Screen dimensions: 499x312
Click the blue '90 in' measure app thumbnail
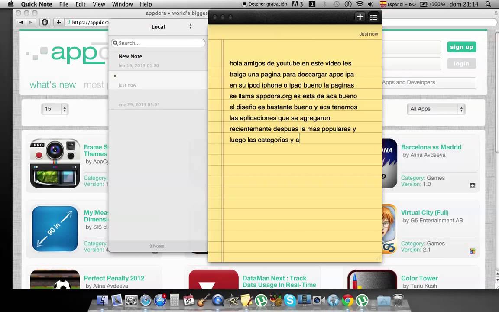(55, 229)
